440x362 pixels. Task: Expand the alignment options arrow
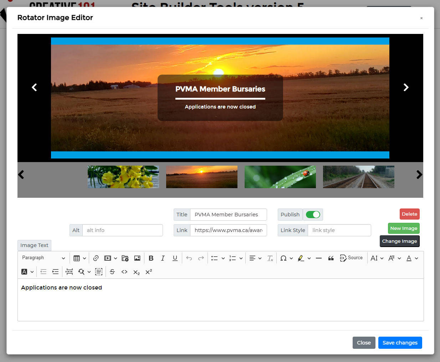point(260,258)
